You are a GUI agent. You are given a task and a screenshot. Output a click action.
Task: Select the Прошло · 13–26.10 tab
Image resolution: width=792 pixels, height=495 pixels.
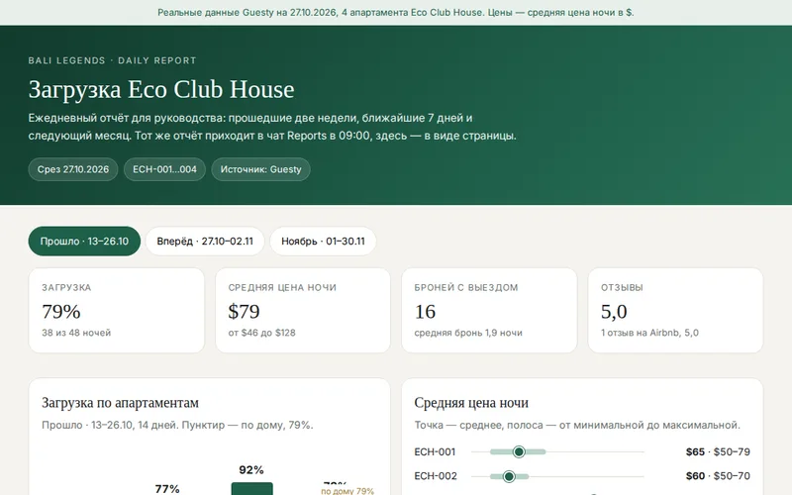point(84,241)
